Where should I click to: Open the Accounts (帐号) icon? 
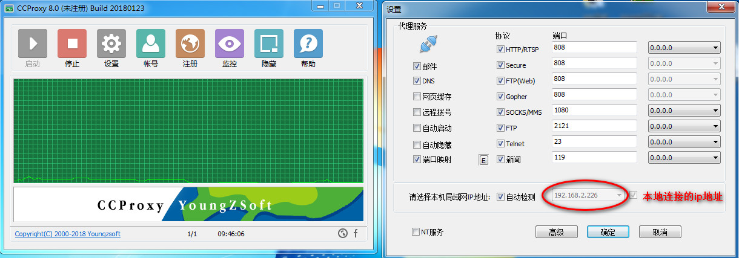pos(151,44)
